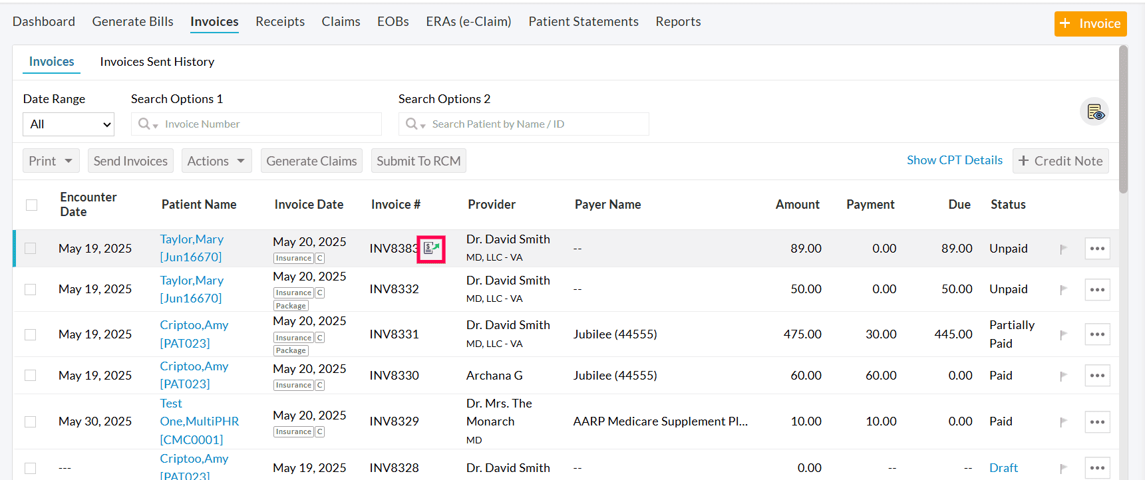Image resolution: width=1145 pixels, height=480 pixels.
Task: Open the invoice view settings icon
Action: pyautogui.click(x=1094, y=112)
